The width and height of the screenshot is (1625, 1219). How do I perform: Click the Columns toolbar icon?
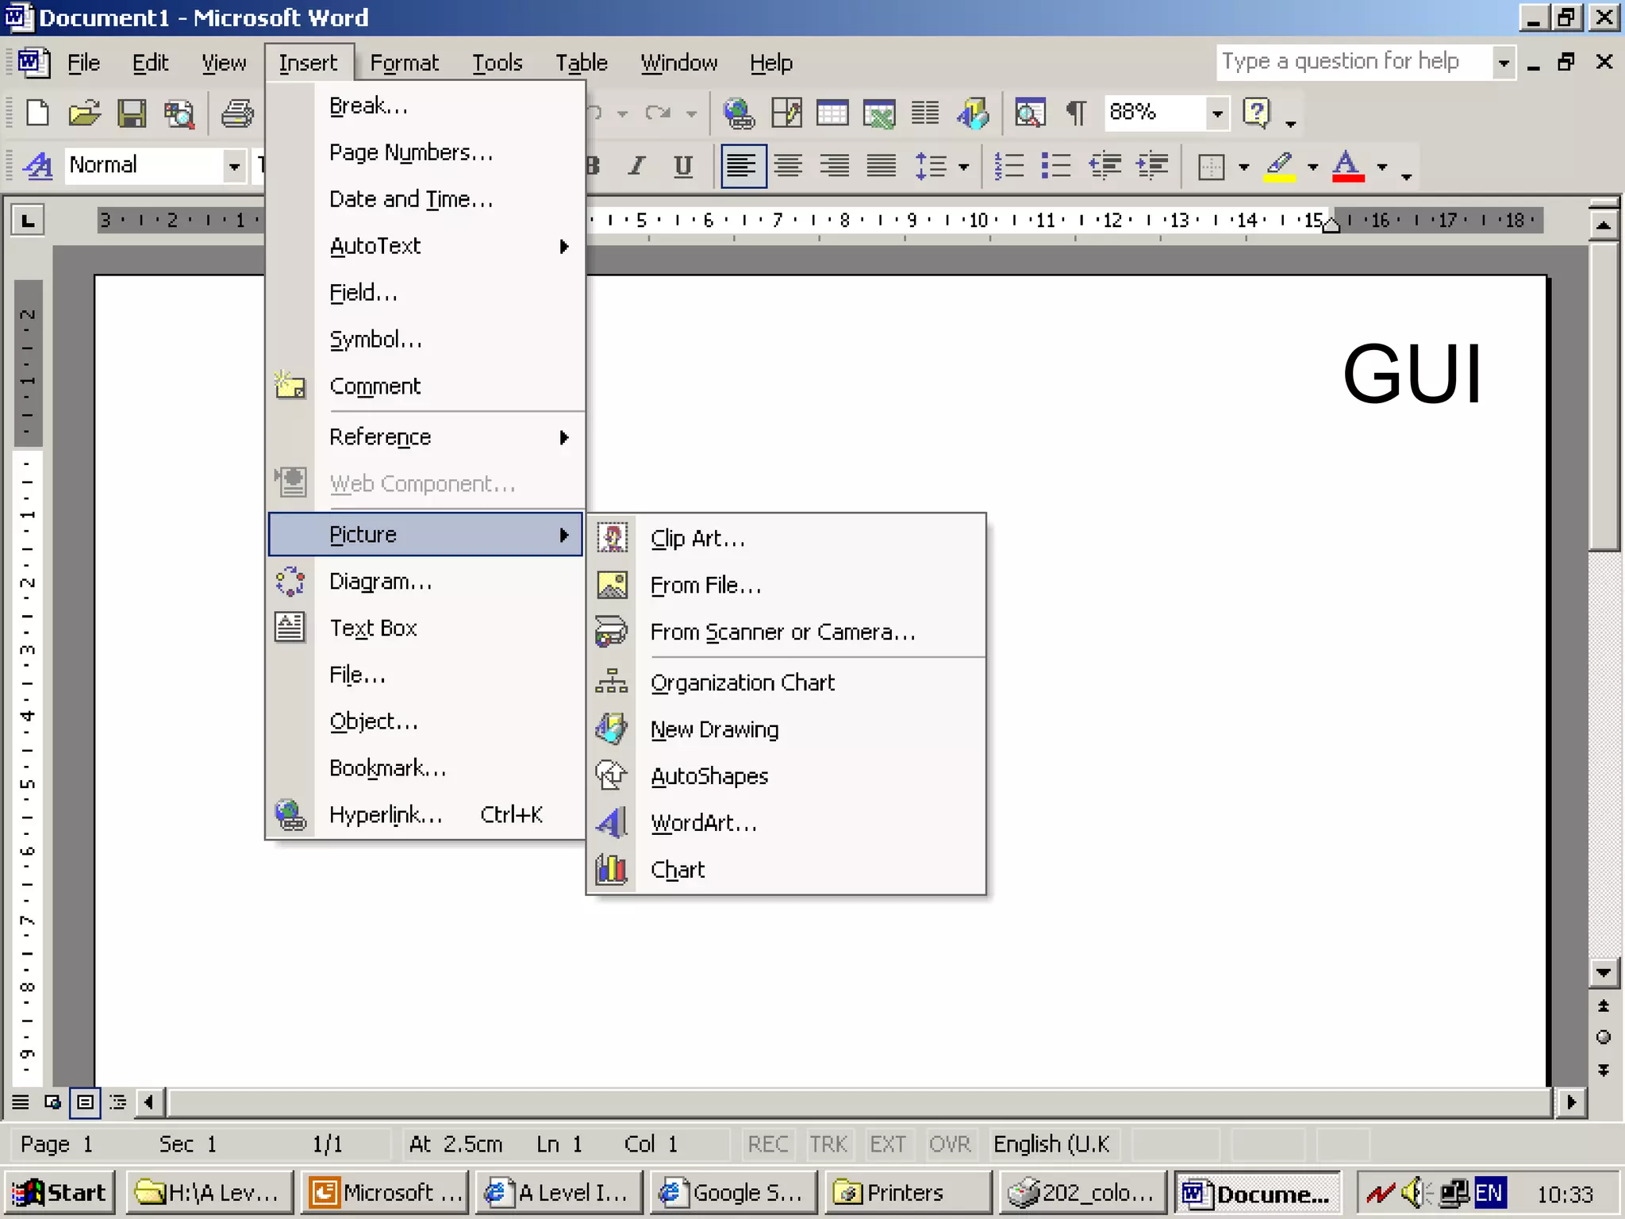(925, 113)
